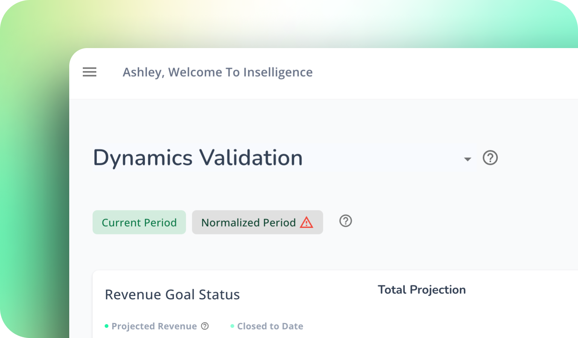Switch to the Normalized Period toggle

coord(249,222)
